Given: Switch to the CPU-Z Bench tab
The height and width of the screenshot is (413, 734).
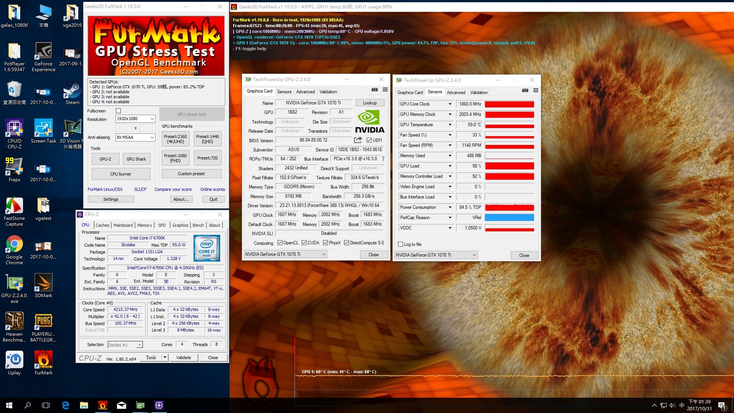Looking at the screenshot, I should tap(198, 225).
